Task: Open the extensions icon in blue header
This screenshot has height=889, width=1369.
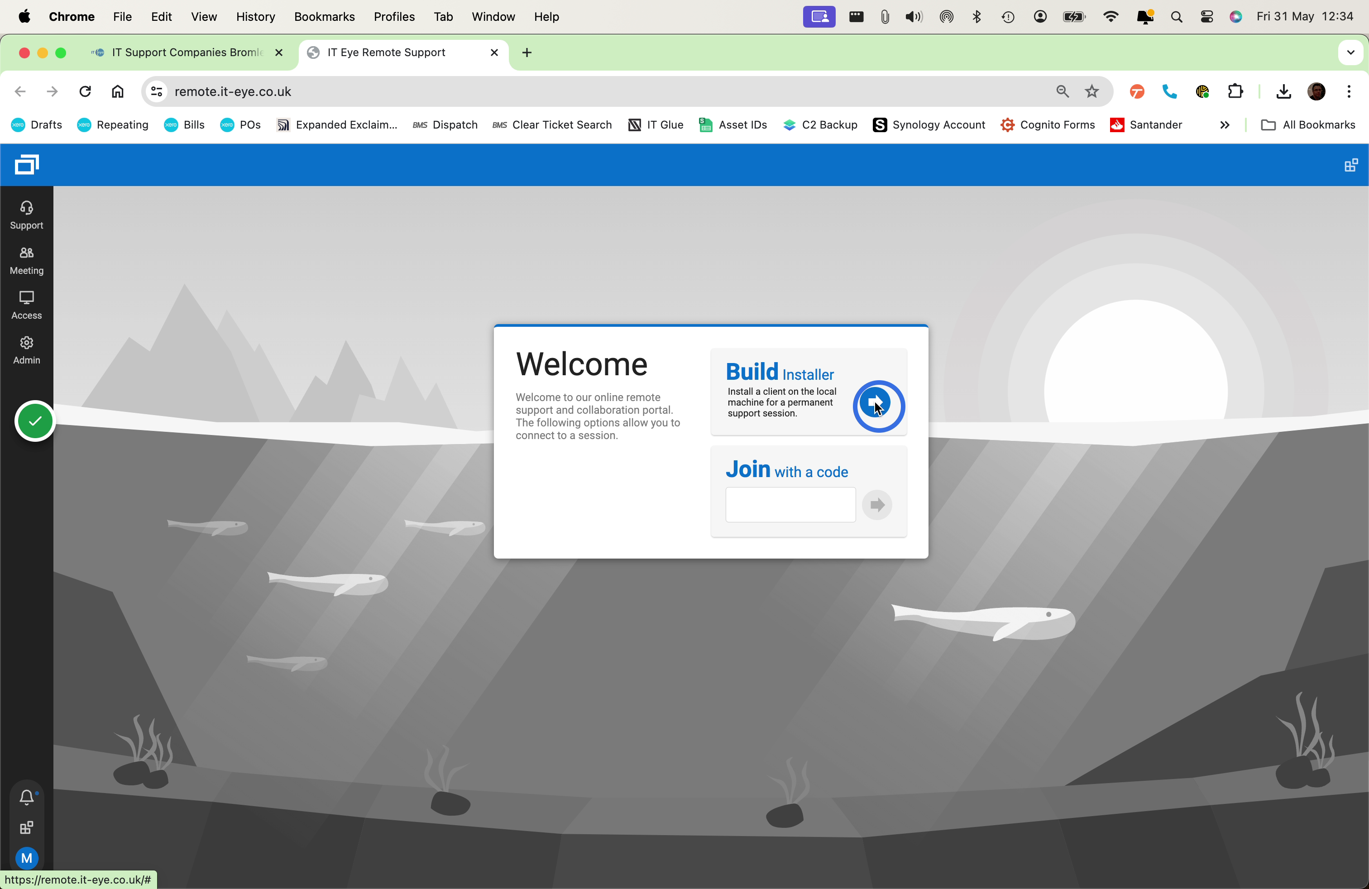Action: tap(1350, 165)
